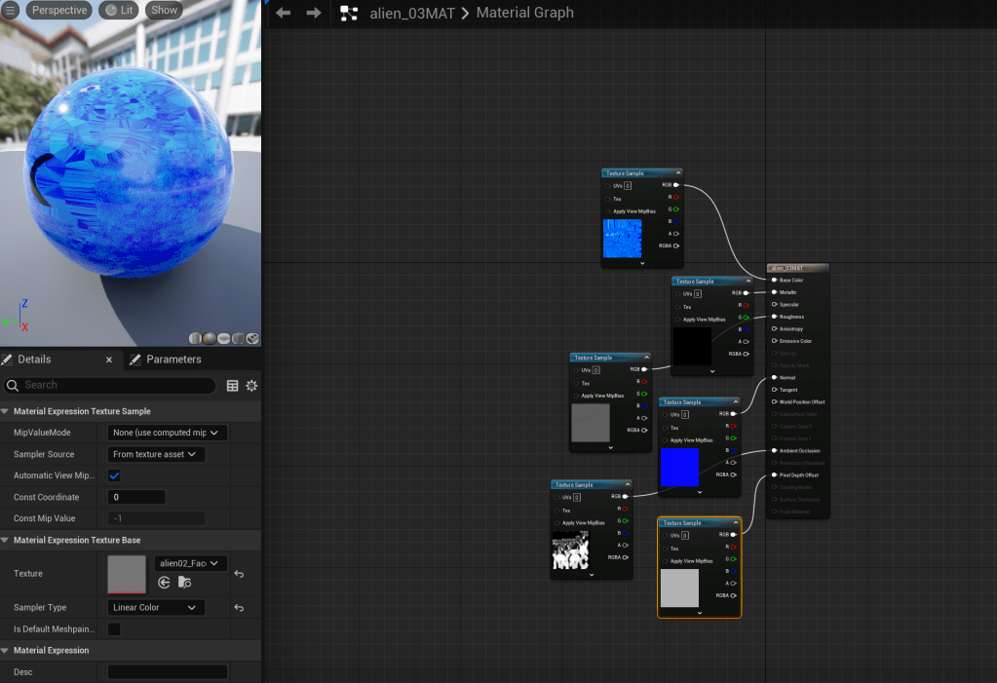997x683 pixels.
Task: Go forward with the right arrow
Action: tap(313, 13)
